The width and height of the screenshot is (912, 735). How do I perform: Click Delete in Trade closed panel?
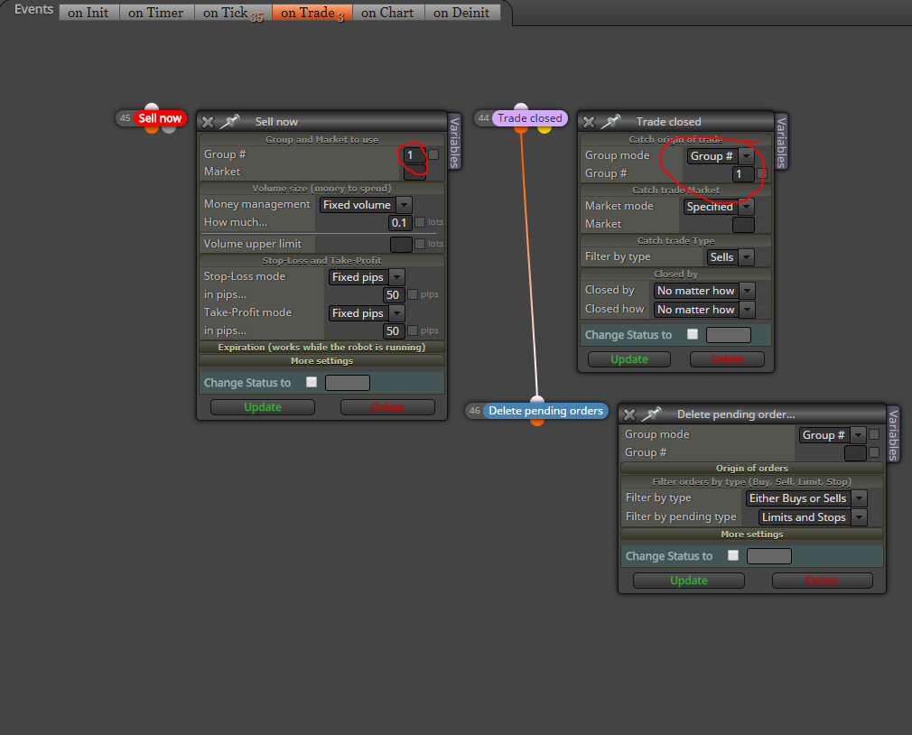[x=727, y=359]
